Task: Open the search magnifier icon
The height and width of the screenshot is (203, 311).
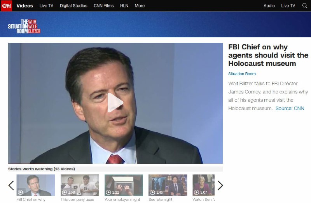Action: click(x=305, y=6)
